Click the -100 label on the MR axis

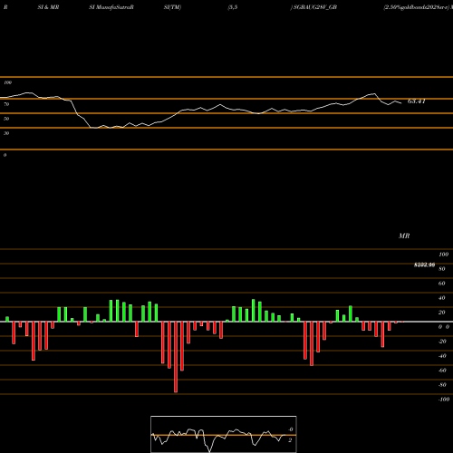pyautogui.click(x=444, y=400)
